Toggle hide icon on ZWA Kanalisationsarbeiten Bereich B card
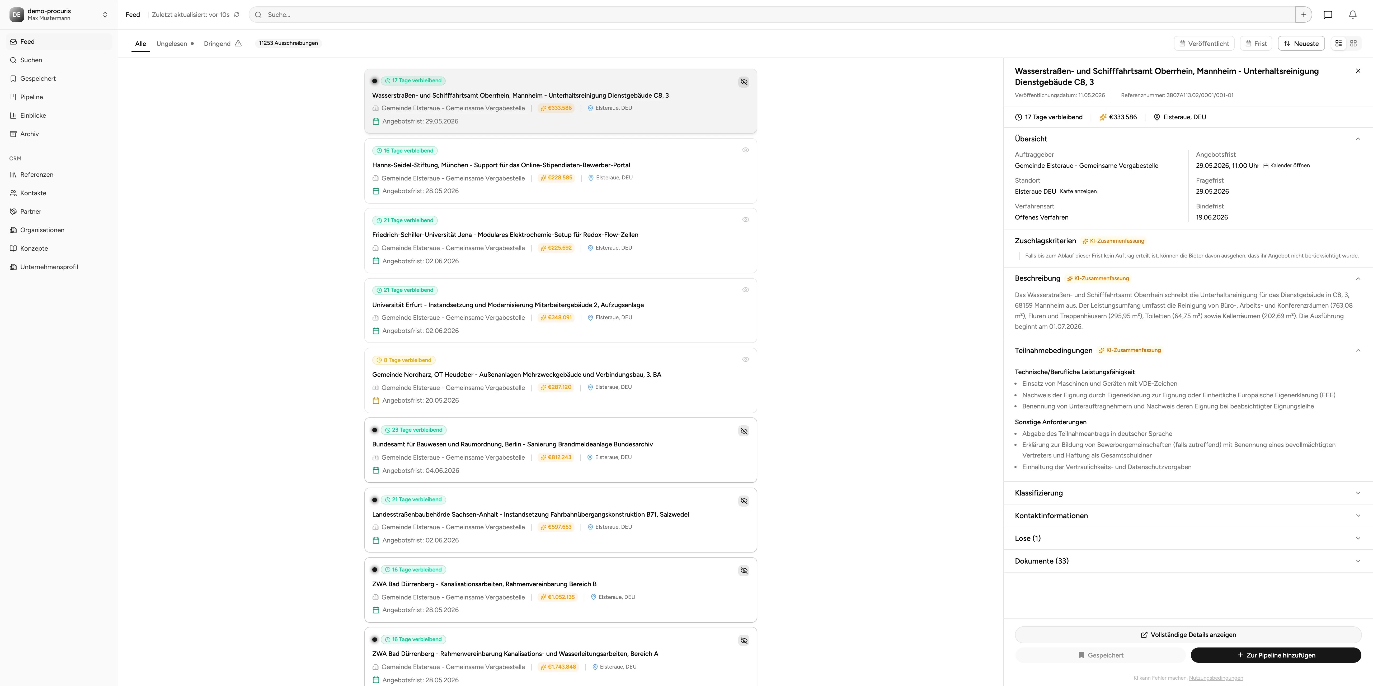Image resolution: width=1373 pixels, height=686 pixels. (744, 570)
